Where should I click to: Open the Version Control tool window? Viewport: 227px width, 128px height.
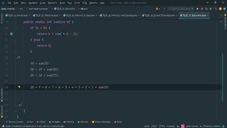pyautogui.click(x=14, y=122)
